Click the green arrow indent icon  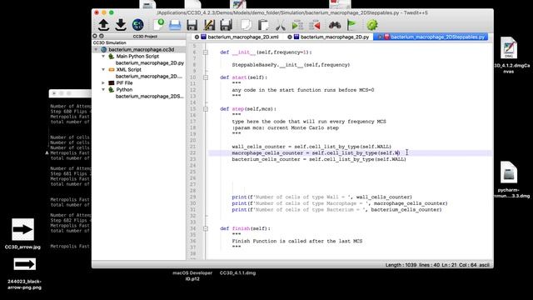point(297,25)
